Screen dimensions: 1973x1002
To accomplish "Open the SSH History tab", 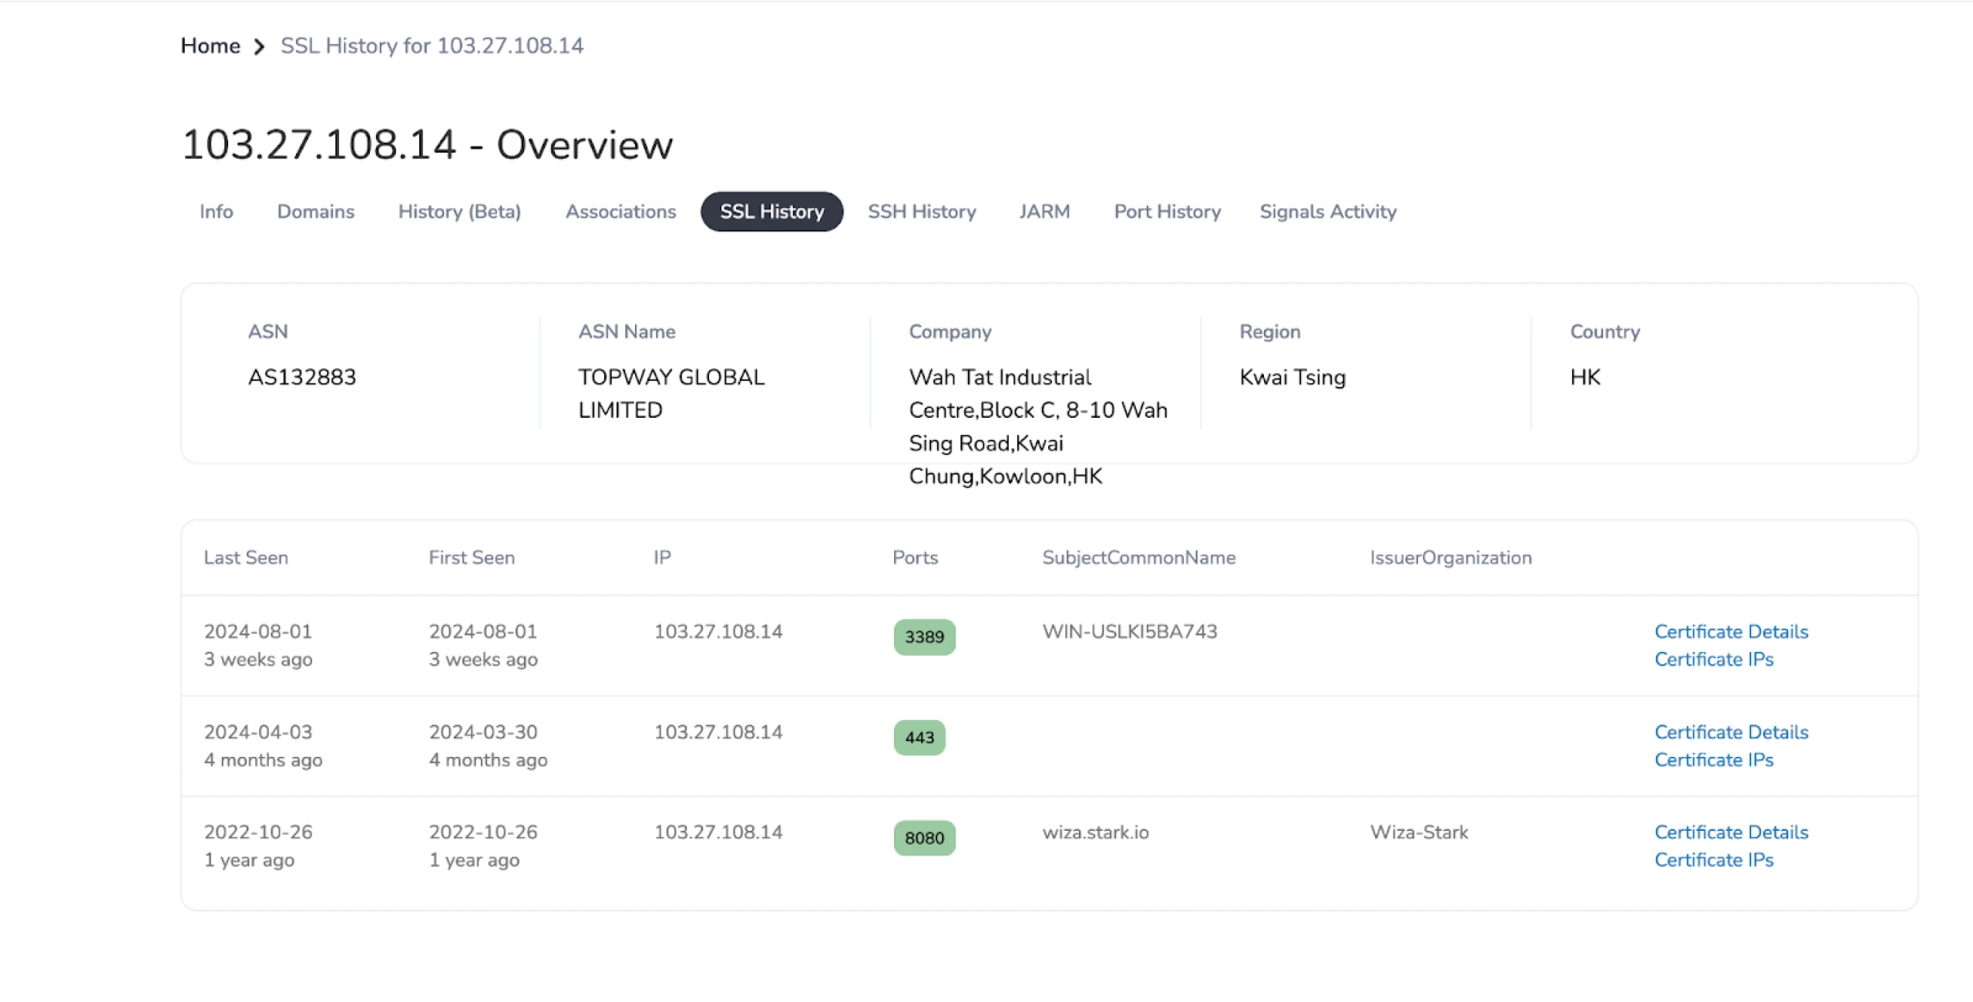I will tap(922, 212).
